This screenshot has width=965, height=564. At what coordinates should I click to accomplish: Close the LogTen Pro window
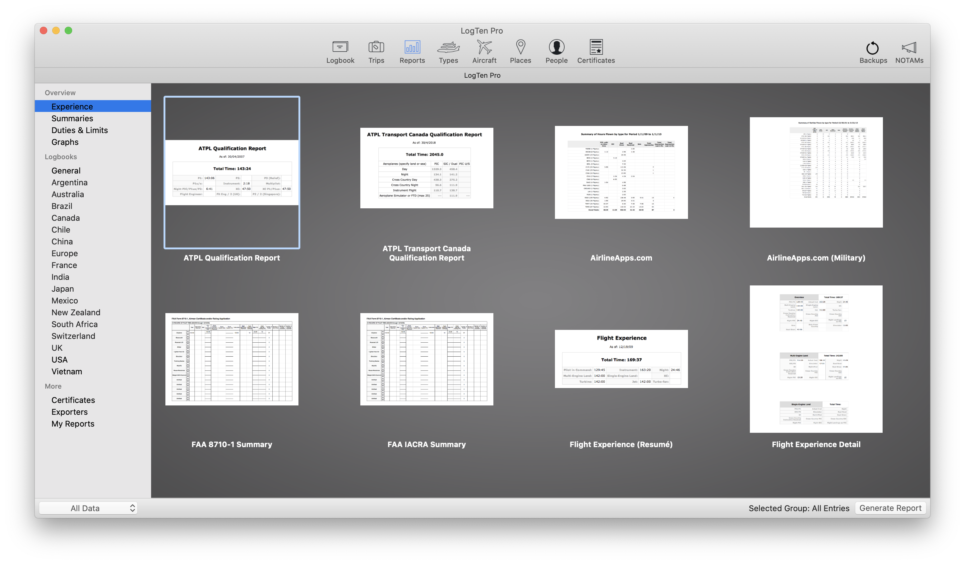pos(44,31)
